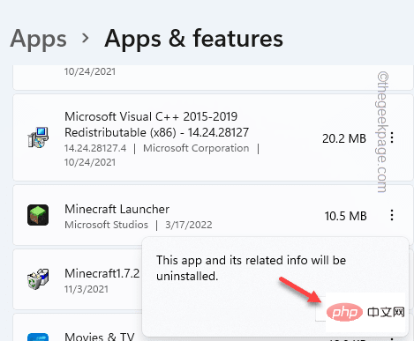Click version number 14.24.28127.4
The width and height of the screenshot is (414, 341).
click(x=95, y=148)
